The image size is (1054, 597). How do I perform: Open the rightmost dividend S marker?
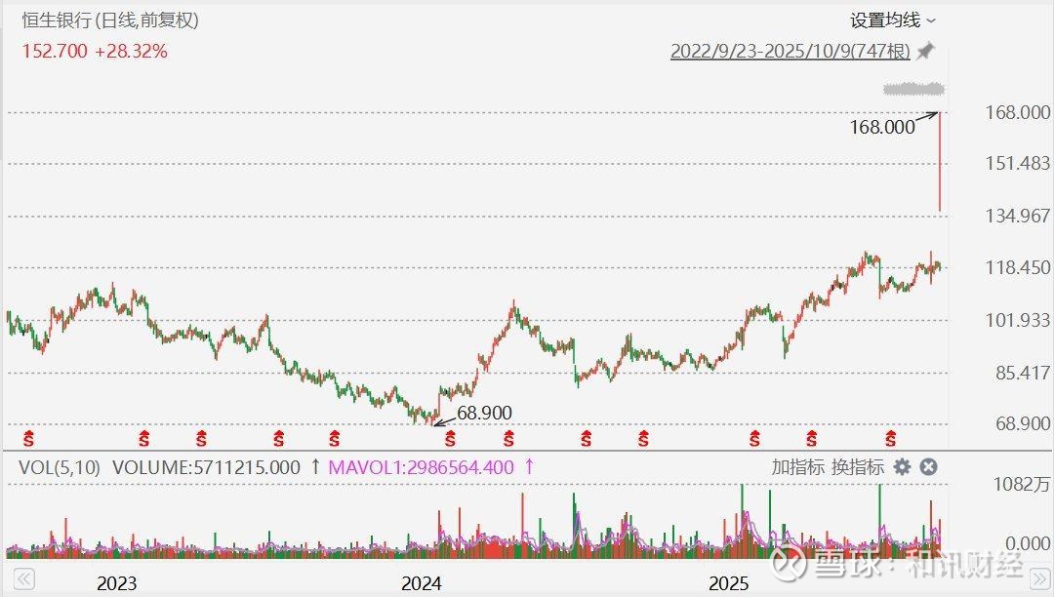tap(891, 439)
